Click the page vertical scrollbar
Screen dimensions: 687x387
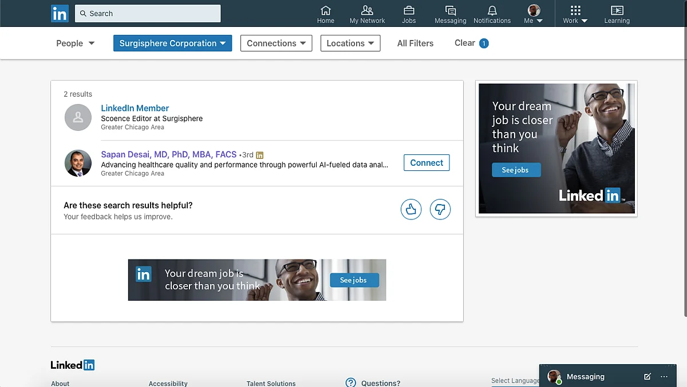coord(685,159)
